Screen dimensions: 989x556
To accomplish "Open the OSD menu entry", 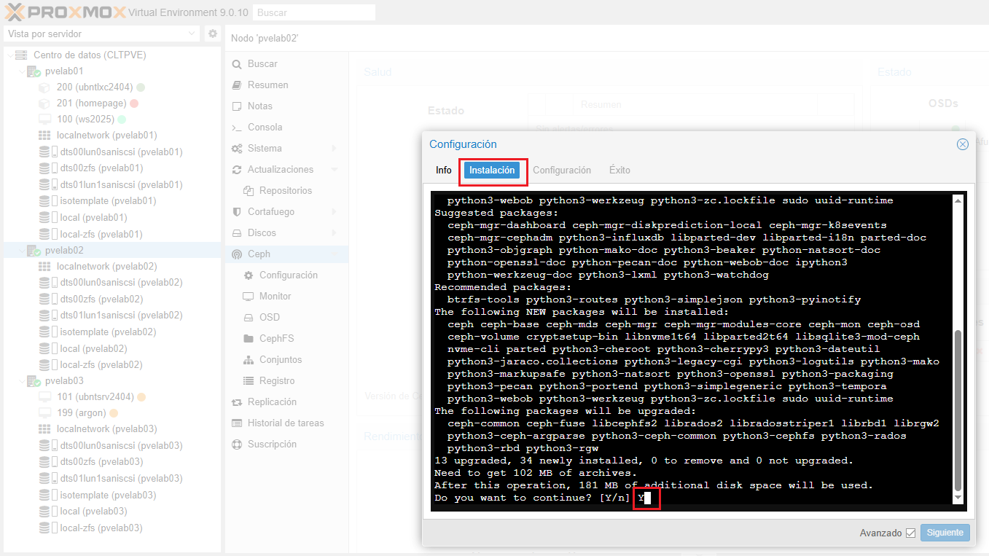I will click(x=270, y=318).
